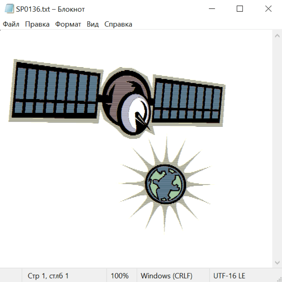Open the Формат menu
282x282 pixels.
point(68,24)
